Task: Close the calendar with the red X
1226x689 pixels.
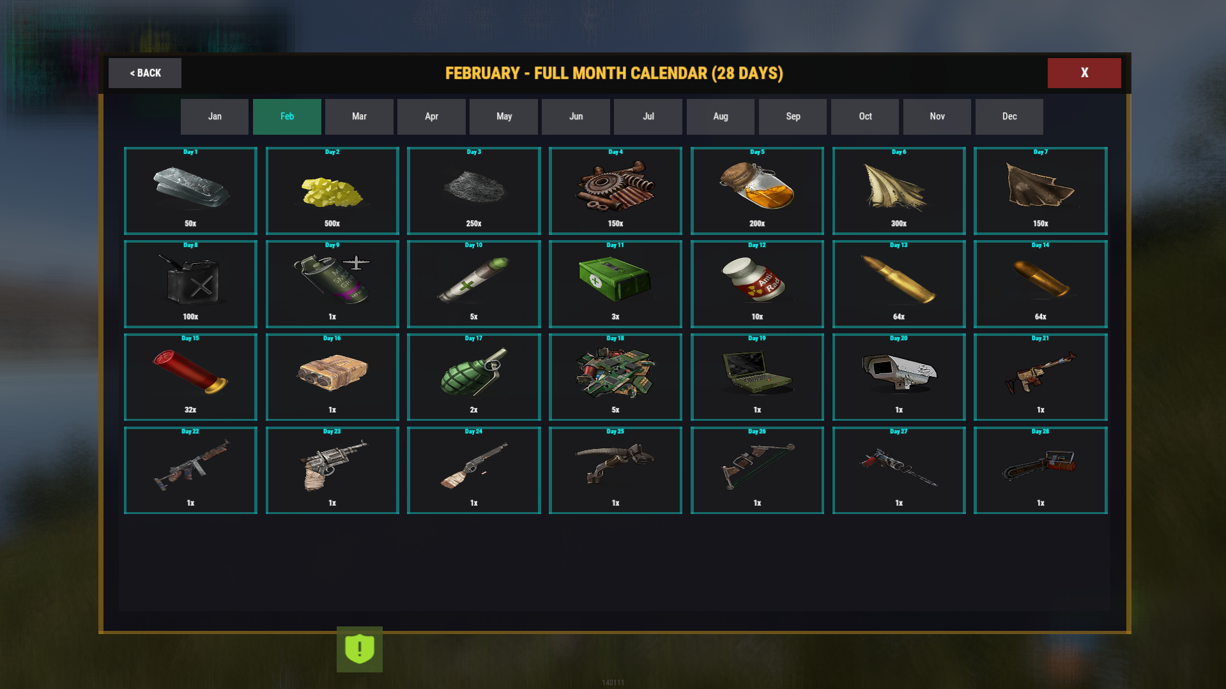Action: coord(1084,73)
